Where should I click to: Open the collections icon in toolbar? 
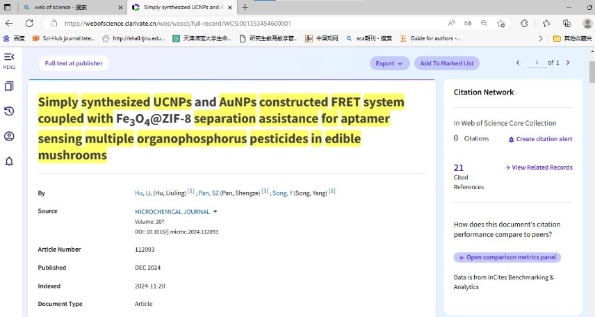click(x=567, y=24)
